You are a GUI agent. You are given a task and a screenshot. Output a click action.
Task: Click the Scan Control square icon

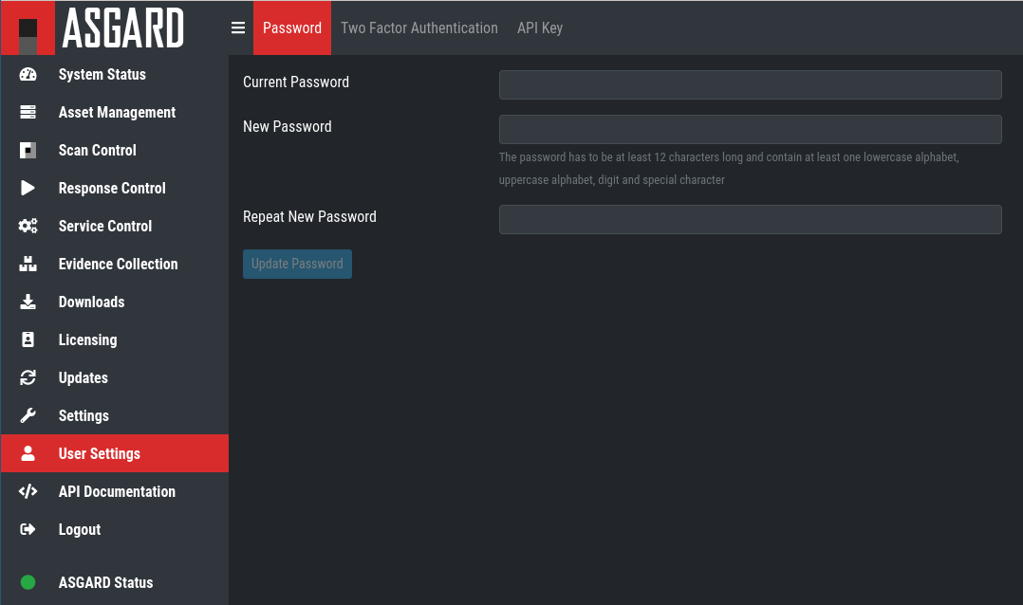28,150
